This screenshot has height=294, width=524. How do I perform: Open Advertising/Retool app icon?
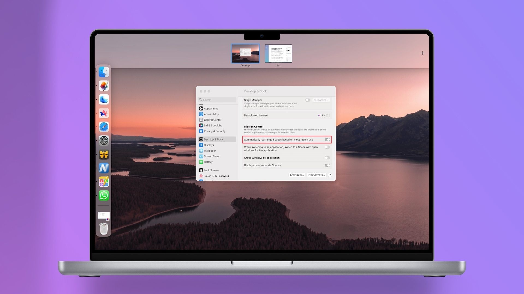[x=104, y=181]
